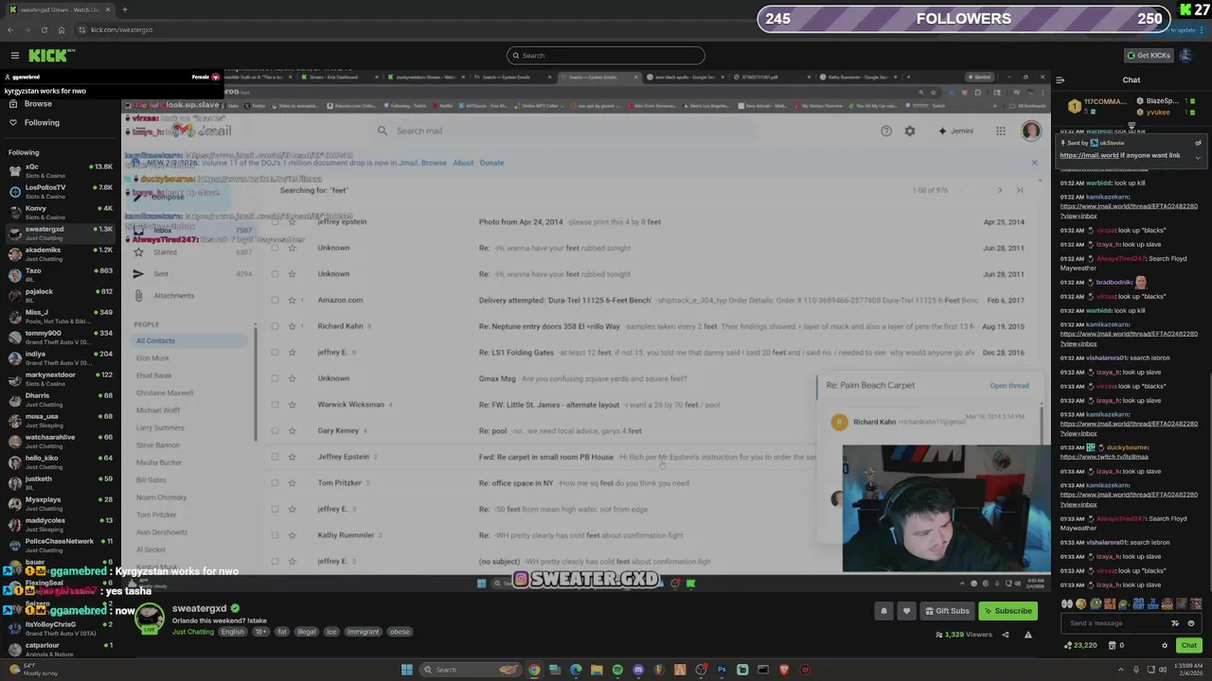Open sweatergxd channel name
The height and width of the screenshot is (681, 1212).
click(x=199, y=609)
